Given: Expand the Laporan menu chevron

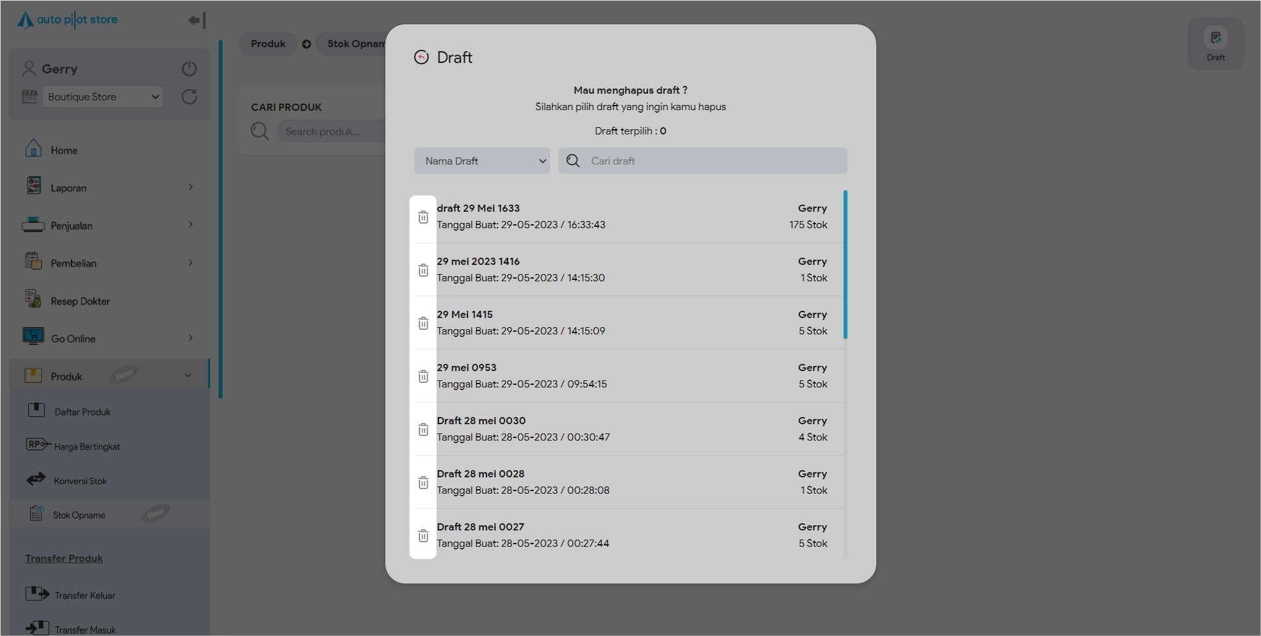Looking at the screenshot, I should [x=190, y=188].
